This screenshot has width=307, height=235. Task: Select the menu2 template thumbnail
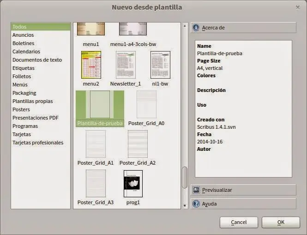91,65
